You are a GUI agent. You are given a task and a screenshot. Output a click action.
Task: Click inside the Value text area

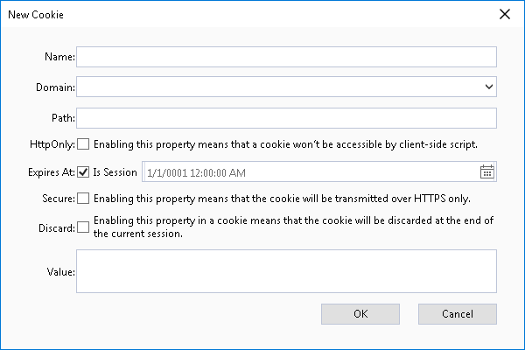[x=286, y=269]
